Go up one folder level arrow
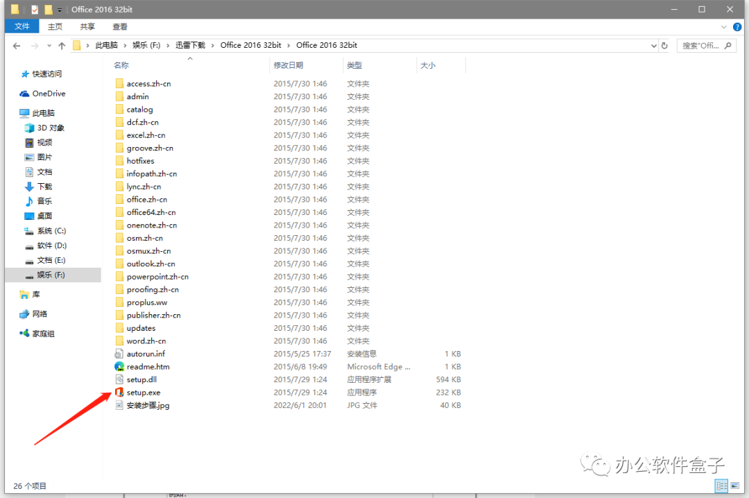749x498 pixels. coord(62,46)
